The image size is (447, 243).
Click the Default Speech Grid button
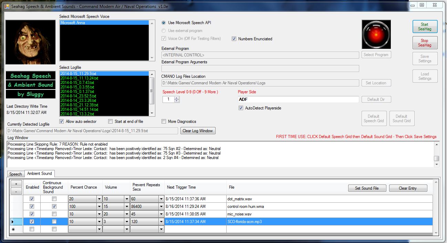[x=374, y=118]
